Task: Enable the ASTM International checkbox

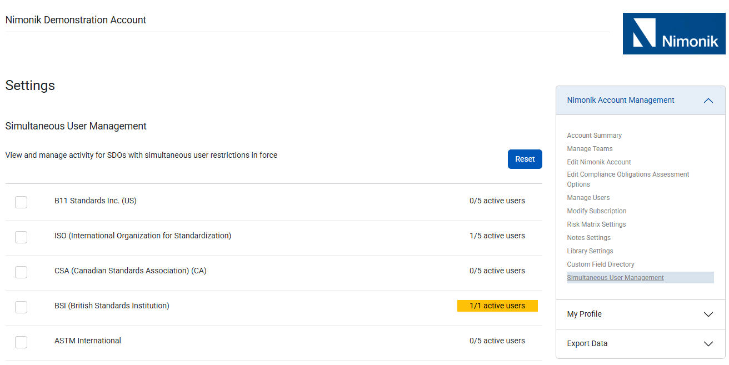Action: click(21, 342)
